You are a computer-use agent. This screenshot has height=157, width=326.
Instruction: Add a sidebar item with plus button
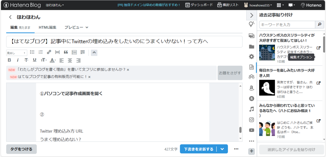click(x=252, y=151)
